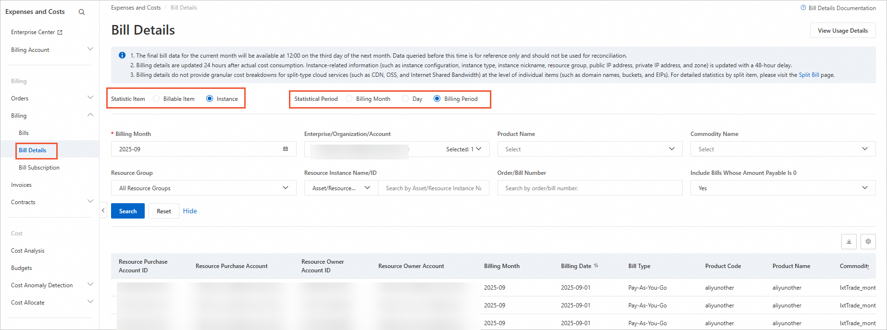Screen dimensions: 887x330
Task: Click the blue info icon in notice banner
Action: (122, 55)
